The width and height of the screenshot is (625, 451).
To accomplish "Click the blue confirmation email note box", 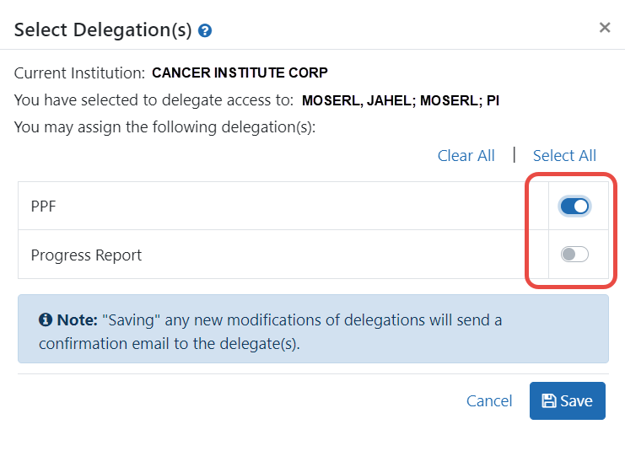I will [x=313, y=329].
